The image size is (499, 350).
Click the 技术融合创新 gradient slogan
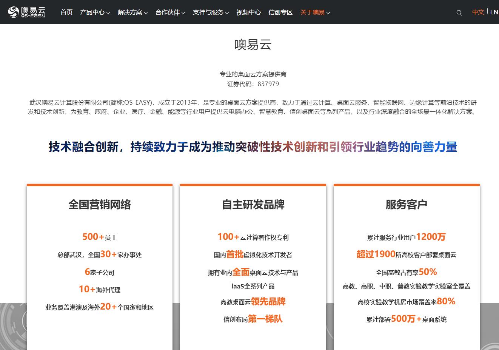(253, 146)
